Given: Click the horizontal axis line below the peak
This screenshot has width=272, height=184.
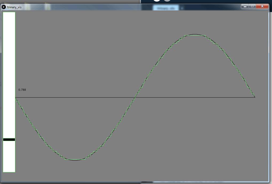Looking at the screenshot, I should click(195, 97).
